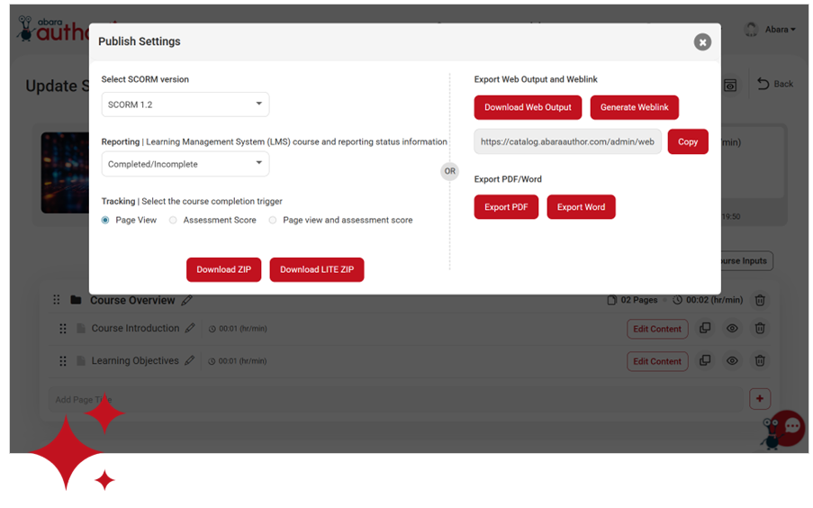Click the Course Overview folder icon
Viewport: 813px width, 508px height.
[76, 299]
